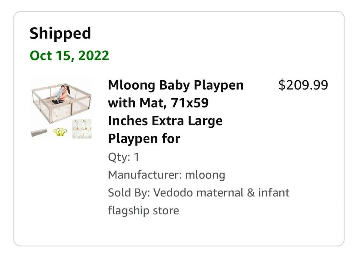The width and height of the screenshot is (358, 261).
Task: Click the "Playpen for" title line
Action: (144, 139)
